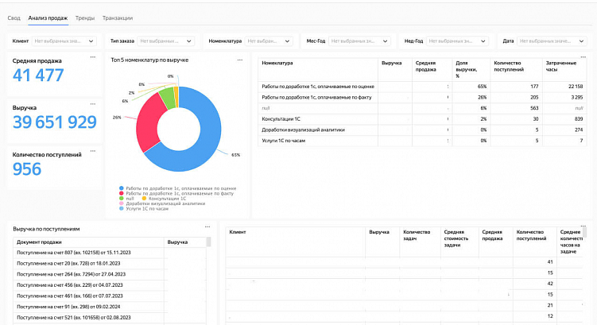This screenshot has height=325, width=597.
Task: Toggle the Услуги 1С по часам legend item
Action: pyautogui.click(x=144, y=208)
